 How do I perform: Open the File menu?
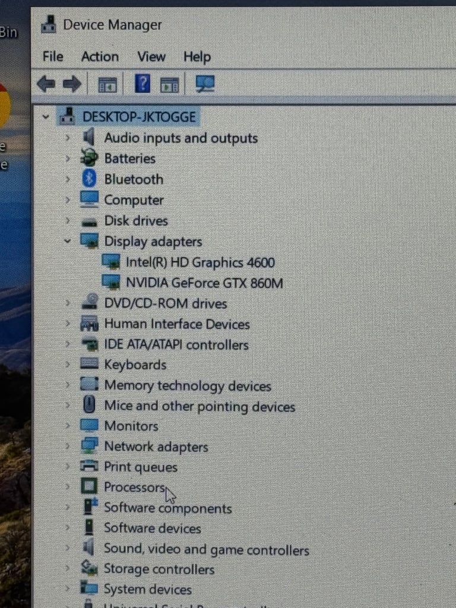53,56
